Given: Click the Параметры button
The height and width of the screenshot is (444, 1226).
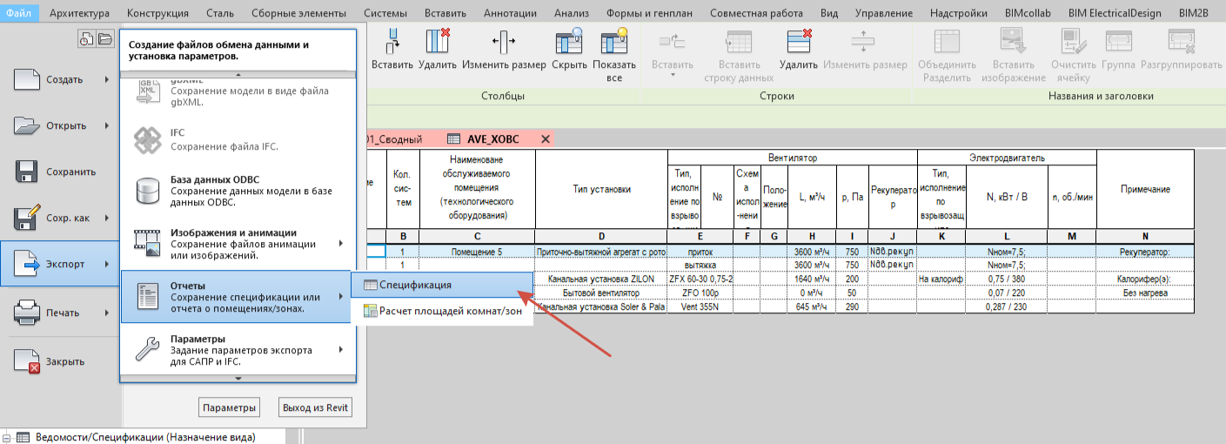Looking at the screenshot, I should tap(229, 407).
